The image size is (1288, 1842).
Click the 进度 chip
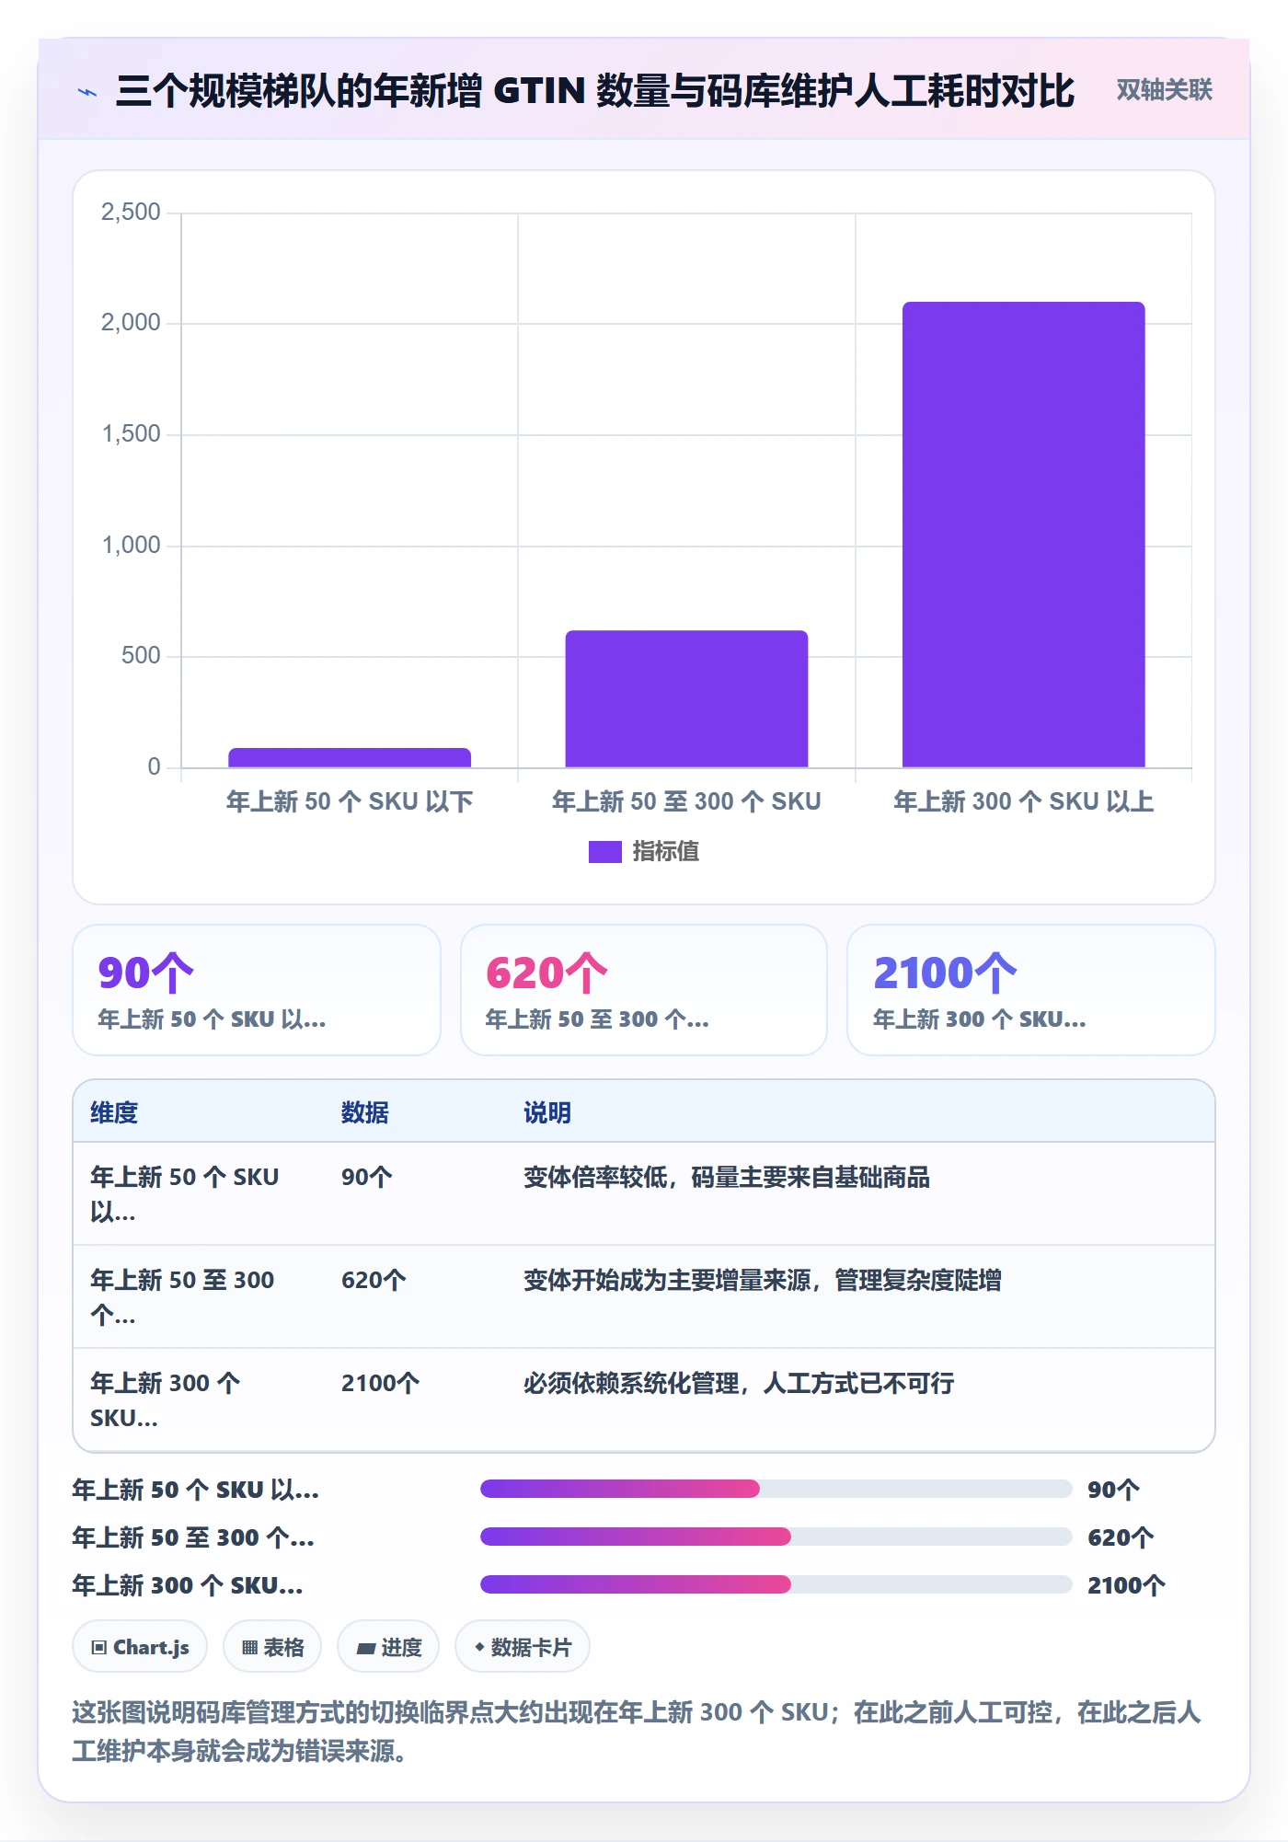tap(388, 1647)
